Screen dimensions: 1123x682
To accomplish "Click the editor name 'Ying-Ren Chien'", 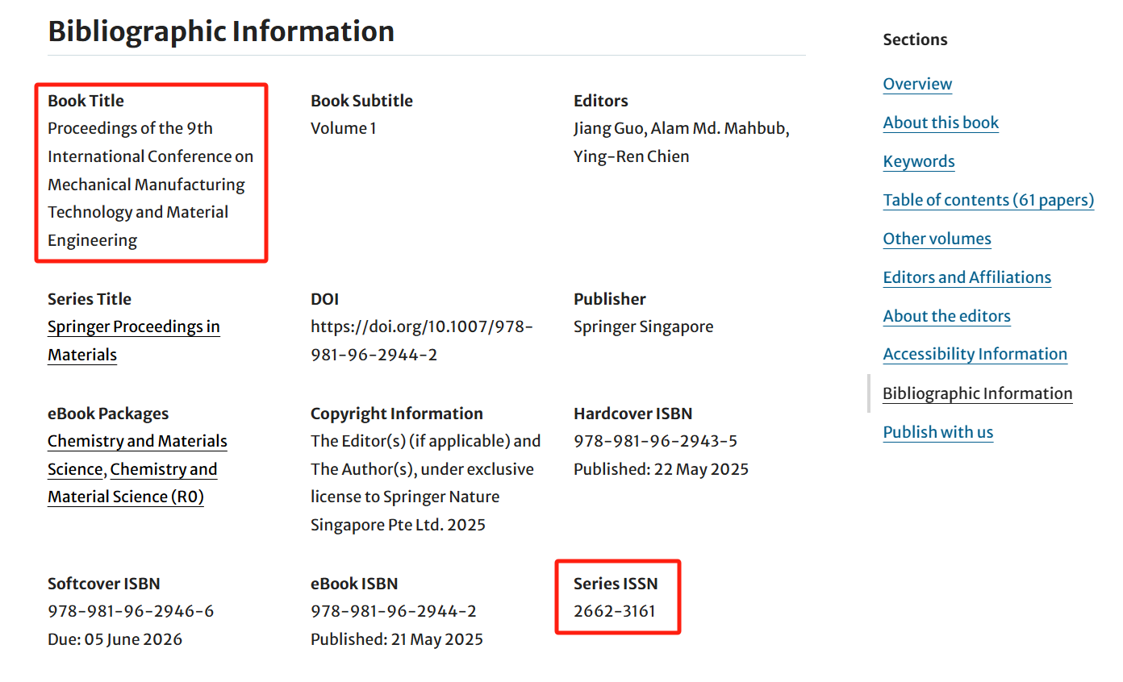I will 631,156.
